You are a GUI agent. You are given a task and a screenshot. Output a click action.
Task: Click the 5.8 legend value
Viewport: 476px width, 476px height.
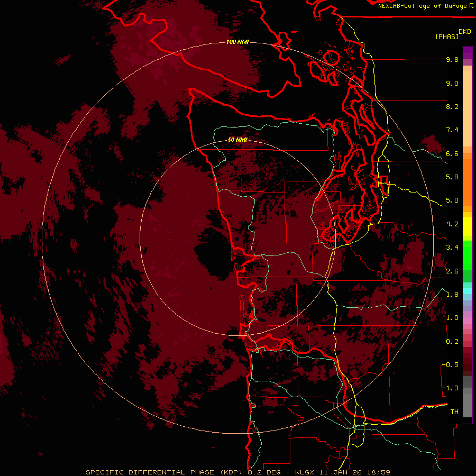point(452,177)
